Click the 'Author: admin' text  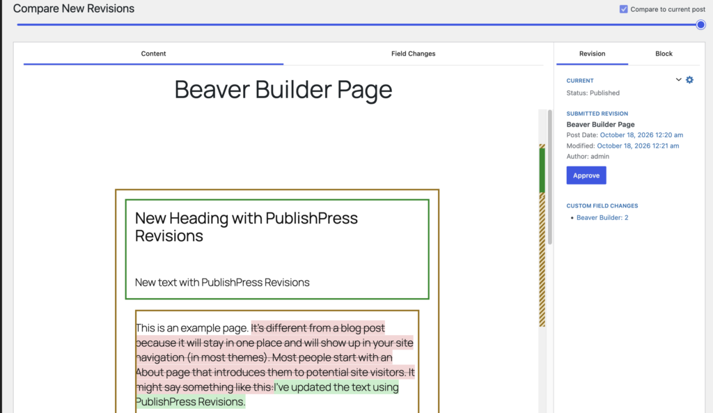(x=588, y=157)
